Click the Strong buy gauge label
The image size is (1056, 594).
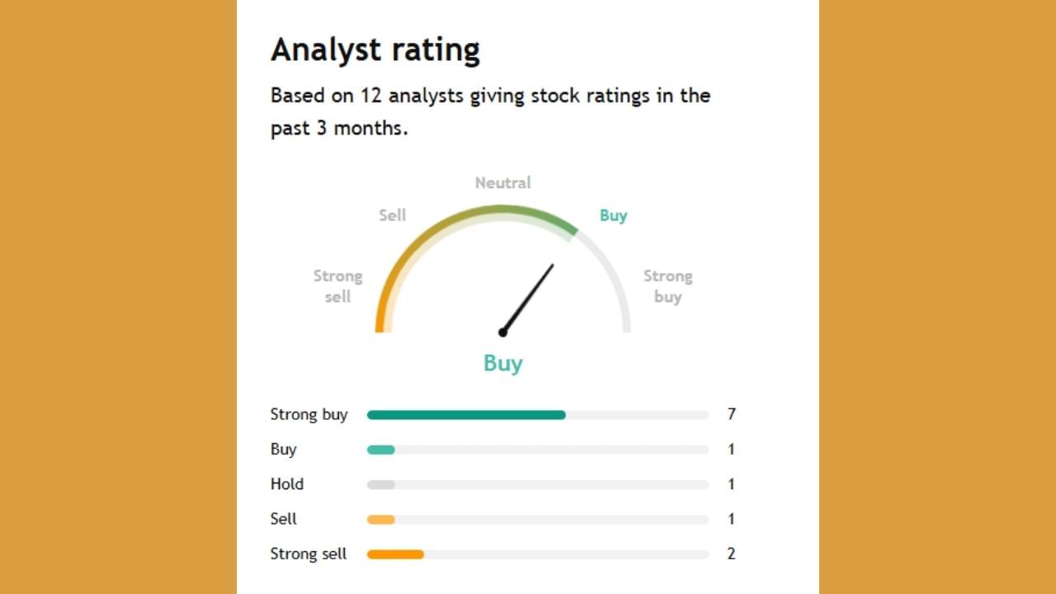[667, 286]
